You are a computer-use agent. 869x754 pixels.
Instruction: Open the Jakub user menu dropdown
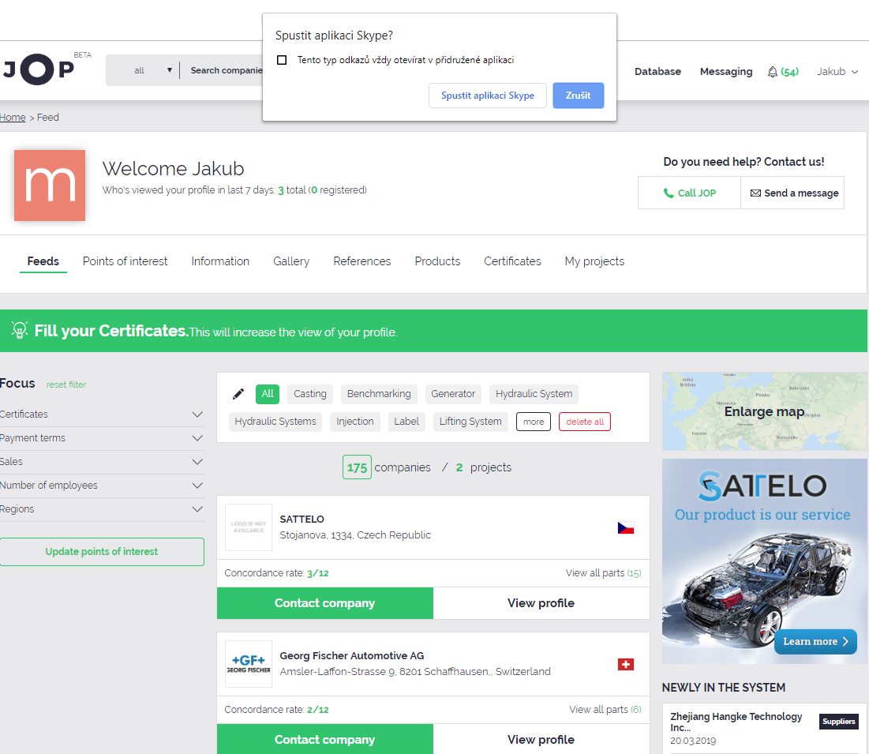837,72
